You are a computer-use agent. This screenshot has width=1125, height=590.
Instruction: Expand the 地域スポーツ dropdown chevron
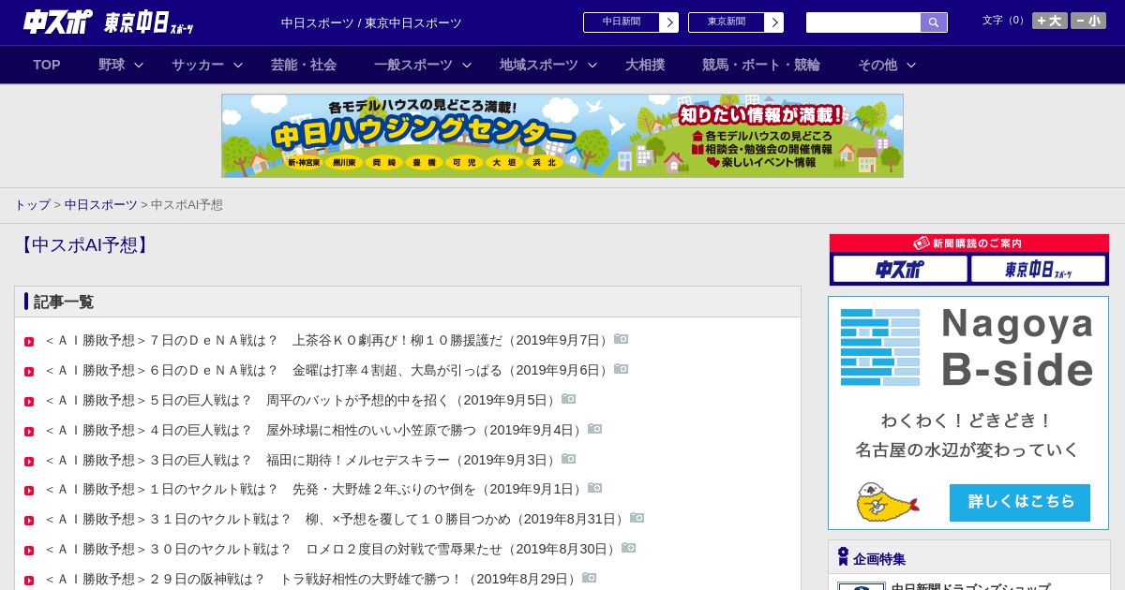coord(592,65)
